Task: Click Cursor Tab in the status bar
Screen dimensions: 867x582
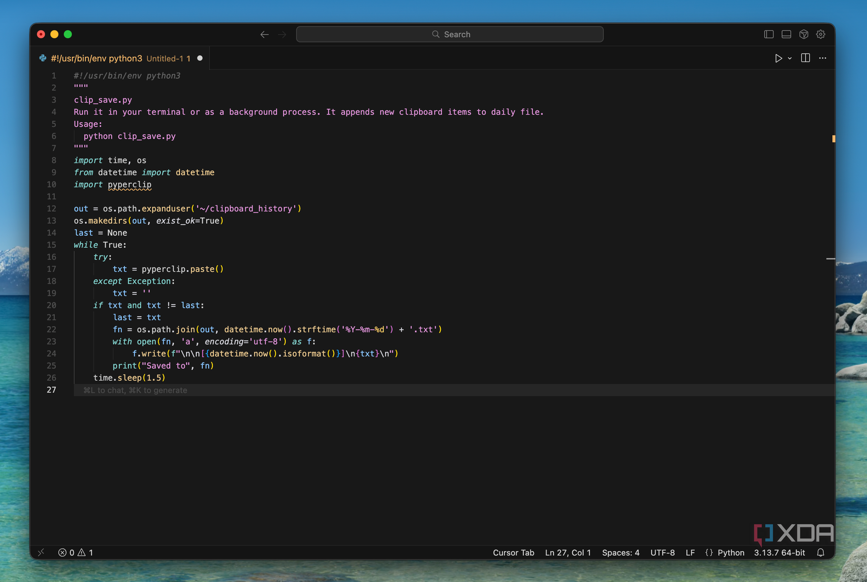Action: pyautogui.click(x=513, y=553)
